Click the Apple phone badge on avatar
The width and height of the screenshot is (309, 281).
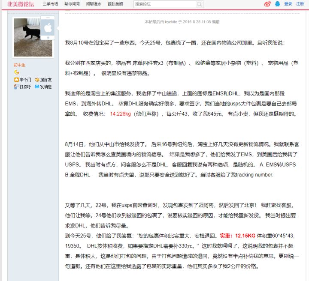pyautogui.click(x=48, y=28)
